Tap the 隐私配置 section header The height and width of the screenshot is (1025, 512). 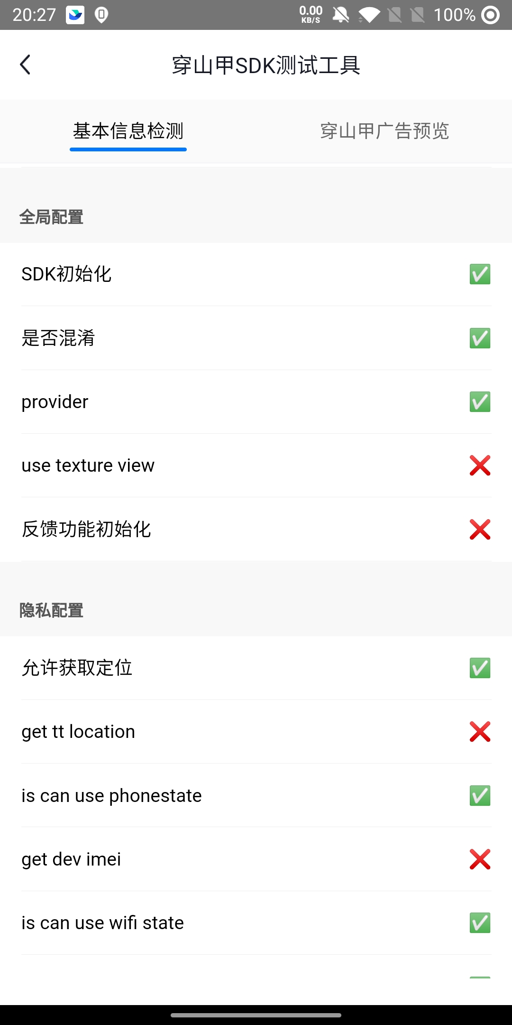[x=51, y=611]
